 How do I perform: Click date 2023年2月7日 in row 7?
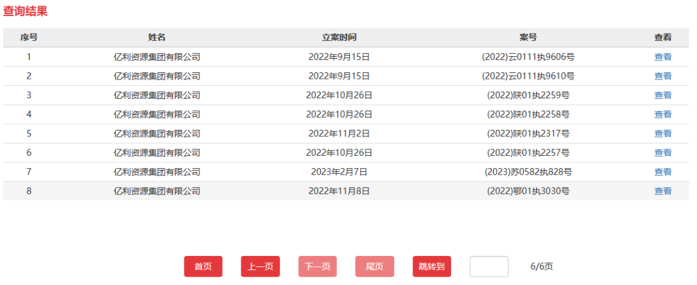pyautogui.click(x=339, y=172)
